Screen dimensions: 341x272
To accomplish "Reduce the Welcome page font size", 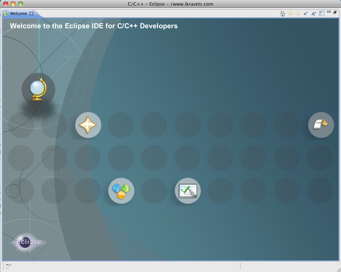I will pyautogui.click(x=306, y=13).
